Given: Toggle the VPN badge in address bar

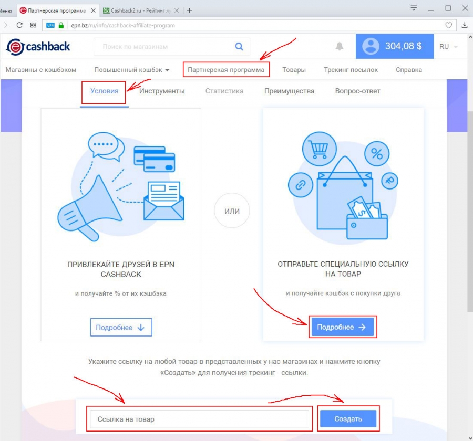Looking at the screenshot, I should pyautogui.click(x=50, y=25).
